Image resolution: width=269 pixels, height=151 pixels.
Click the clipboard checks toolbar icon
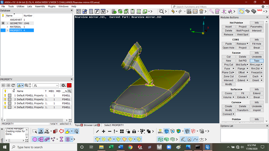(x=133, y=12)
